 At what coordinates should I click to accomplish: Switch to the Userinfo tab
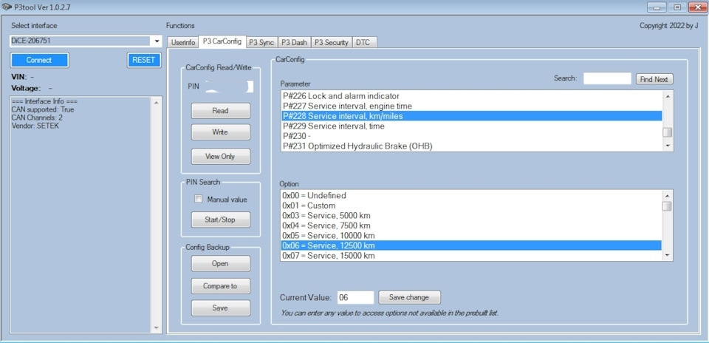[182, 43]
